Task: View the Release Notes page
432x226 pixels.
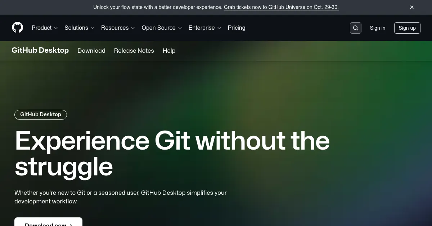Action: [134, 51]
